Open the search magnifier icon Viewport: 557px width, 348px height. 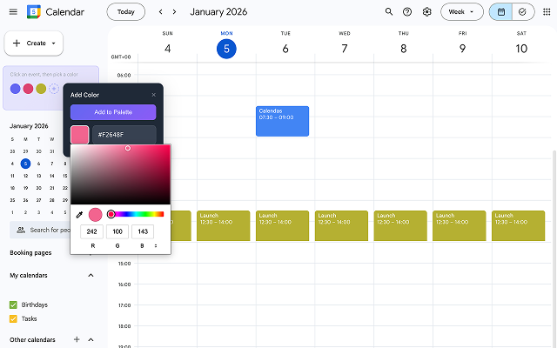click(389, 11)
